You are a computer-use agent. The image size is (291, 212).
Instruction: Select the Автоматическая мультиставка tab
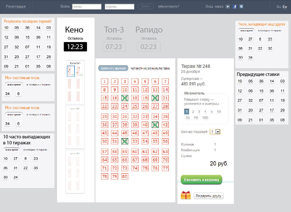pos(150,69)
